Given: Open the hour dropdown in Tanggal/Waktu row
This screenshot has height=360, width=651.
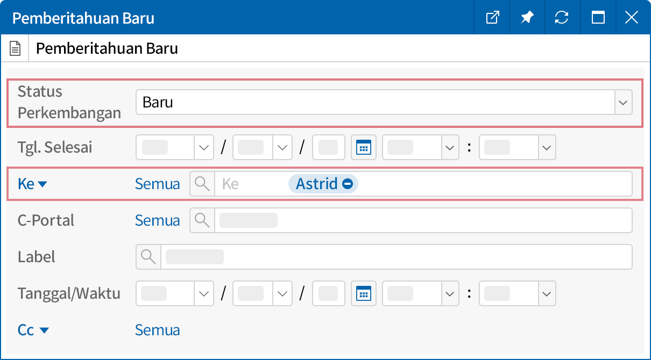Looking at the screenshot, I should tap(450, 293).
